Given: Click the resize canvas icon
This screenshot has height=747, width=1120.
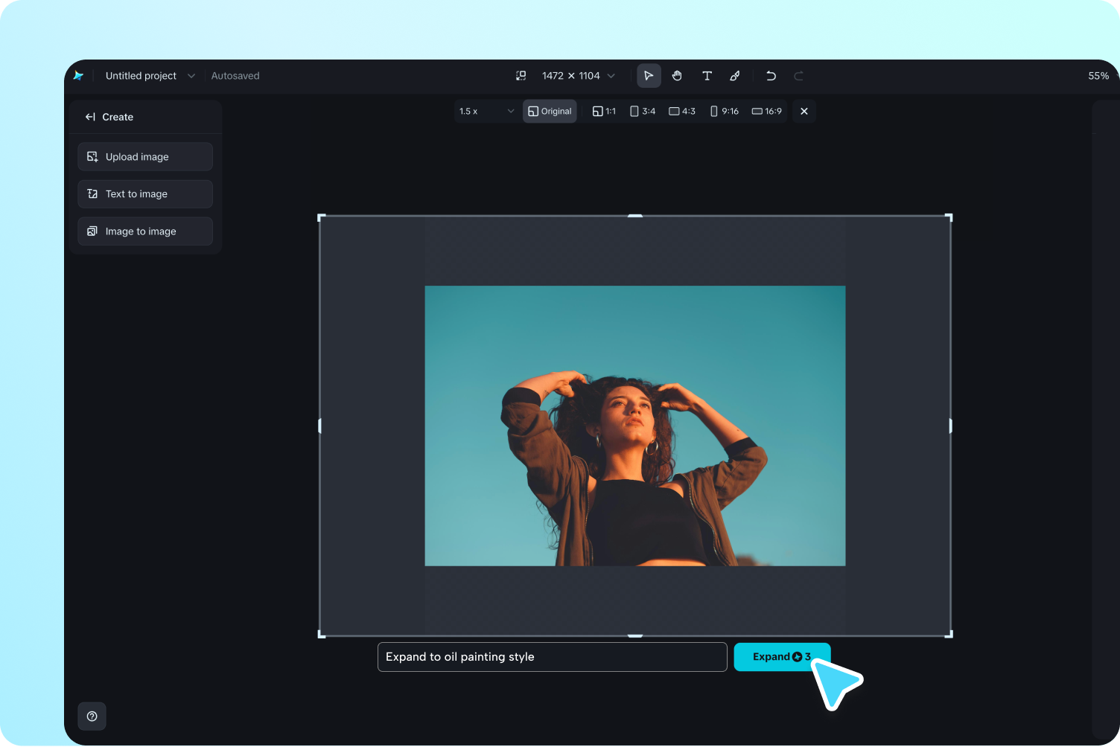Looking at the screenshot, I should click(521, 76).
